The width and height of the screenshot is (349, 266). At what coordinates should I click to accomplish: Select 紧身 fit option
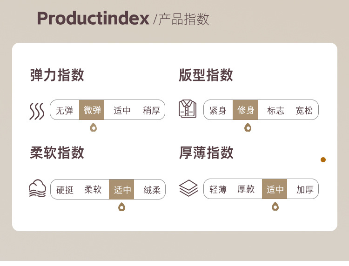click(x=218, y=110)
